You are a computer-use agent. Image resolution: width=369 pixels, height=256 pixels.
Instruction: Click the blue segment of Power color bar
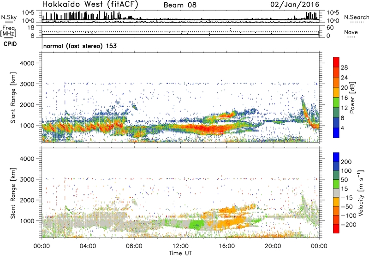click(336, 133)
